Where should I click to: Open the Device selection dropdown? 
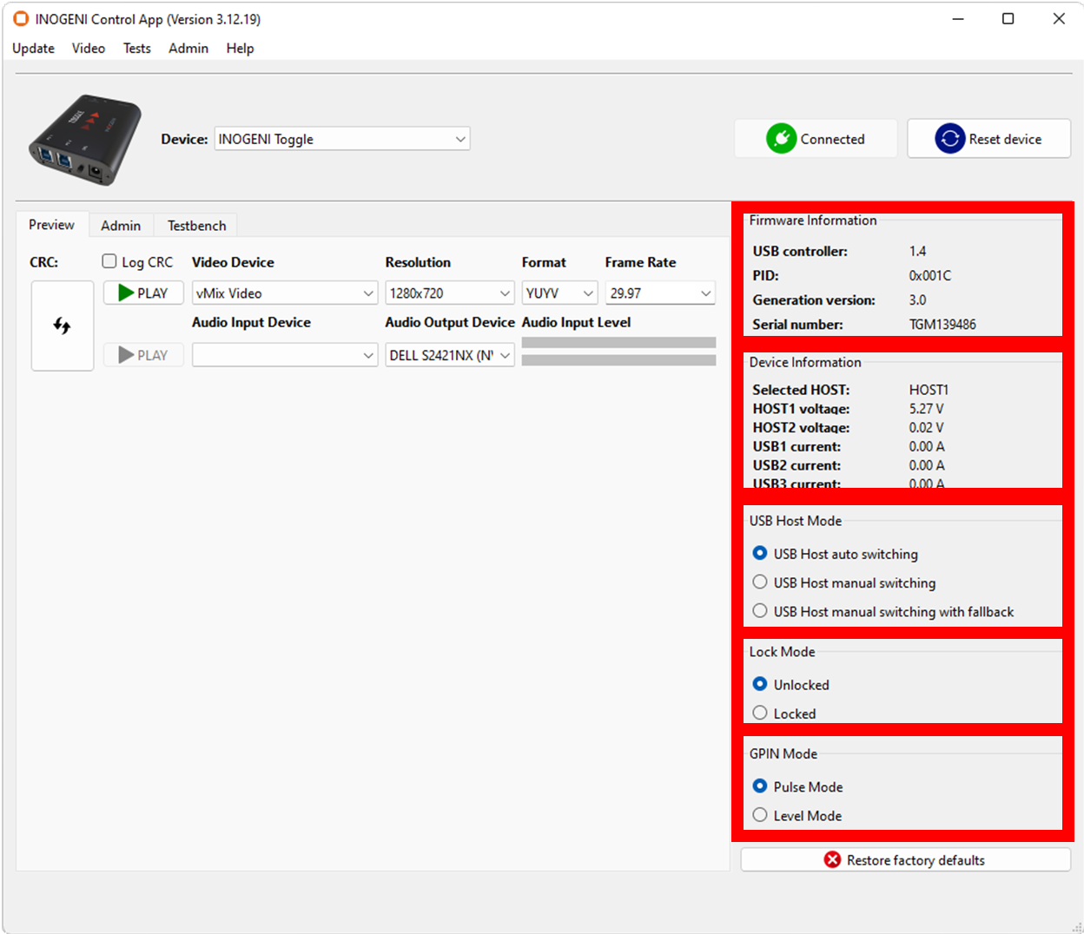tap(341, 139)
